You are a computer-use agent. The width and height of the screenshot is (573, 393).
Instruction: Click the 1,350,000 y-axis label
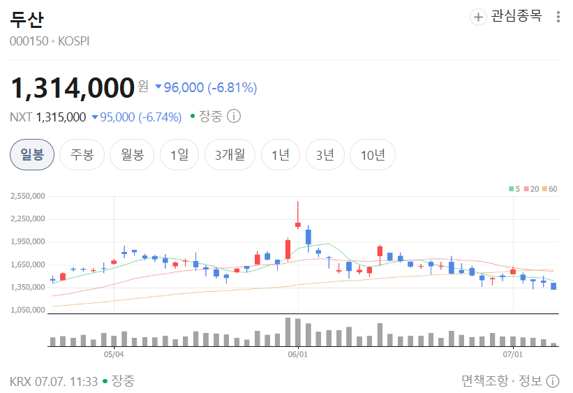click(28, 287)
